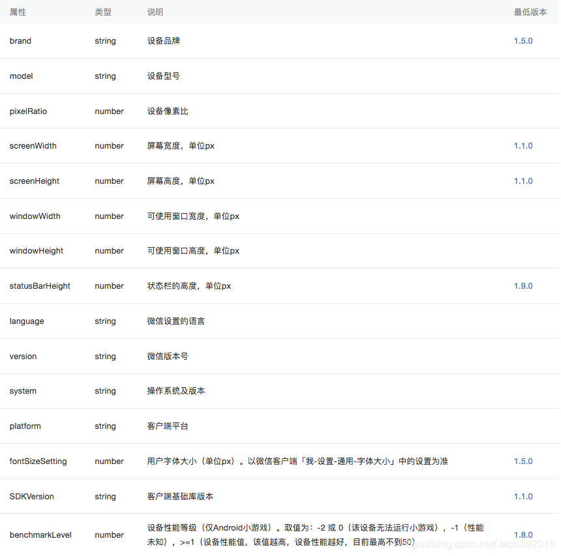This screenshot has height=556, width=561.
Task: Select the brand property name
Action: (20, 40)
